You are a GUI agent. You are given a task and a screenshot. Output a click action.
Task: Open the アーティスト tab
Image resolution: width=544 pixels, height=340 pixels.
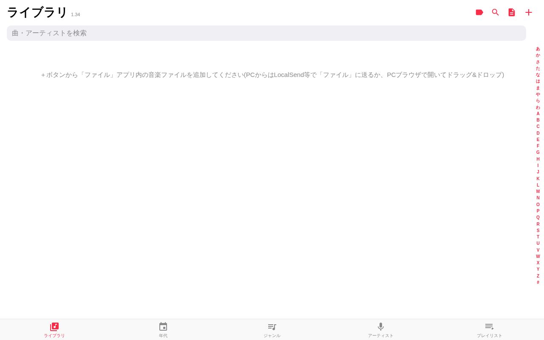coord(381,330)
